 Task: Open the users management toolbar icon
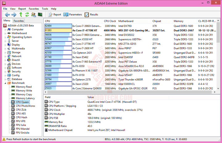(x=34, y=14)
